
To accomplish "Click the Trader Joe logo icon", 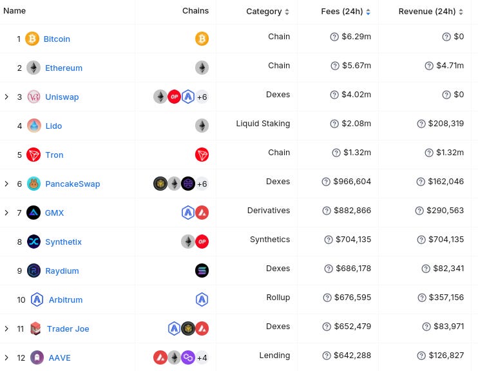I will click(x=35, y=328).
